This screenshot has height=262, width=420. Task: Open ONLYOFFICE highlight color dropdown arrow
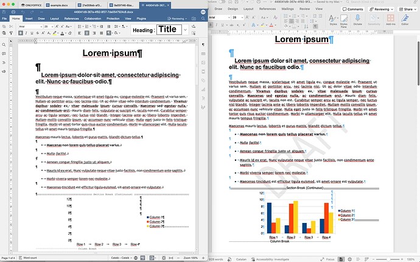[58, 34]
